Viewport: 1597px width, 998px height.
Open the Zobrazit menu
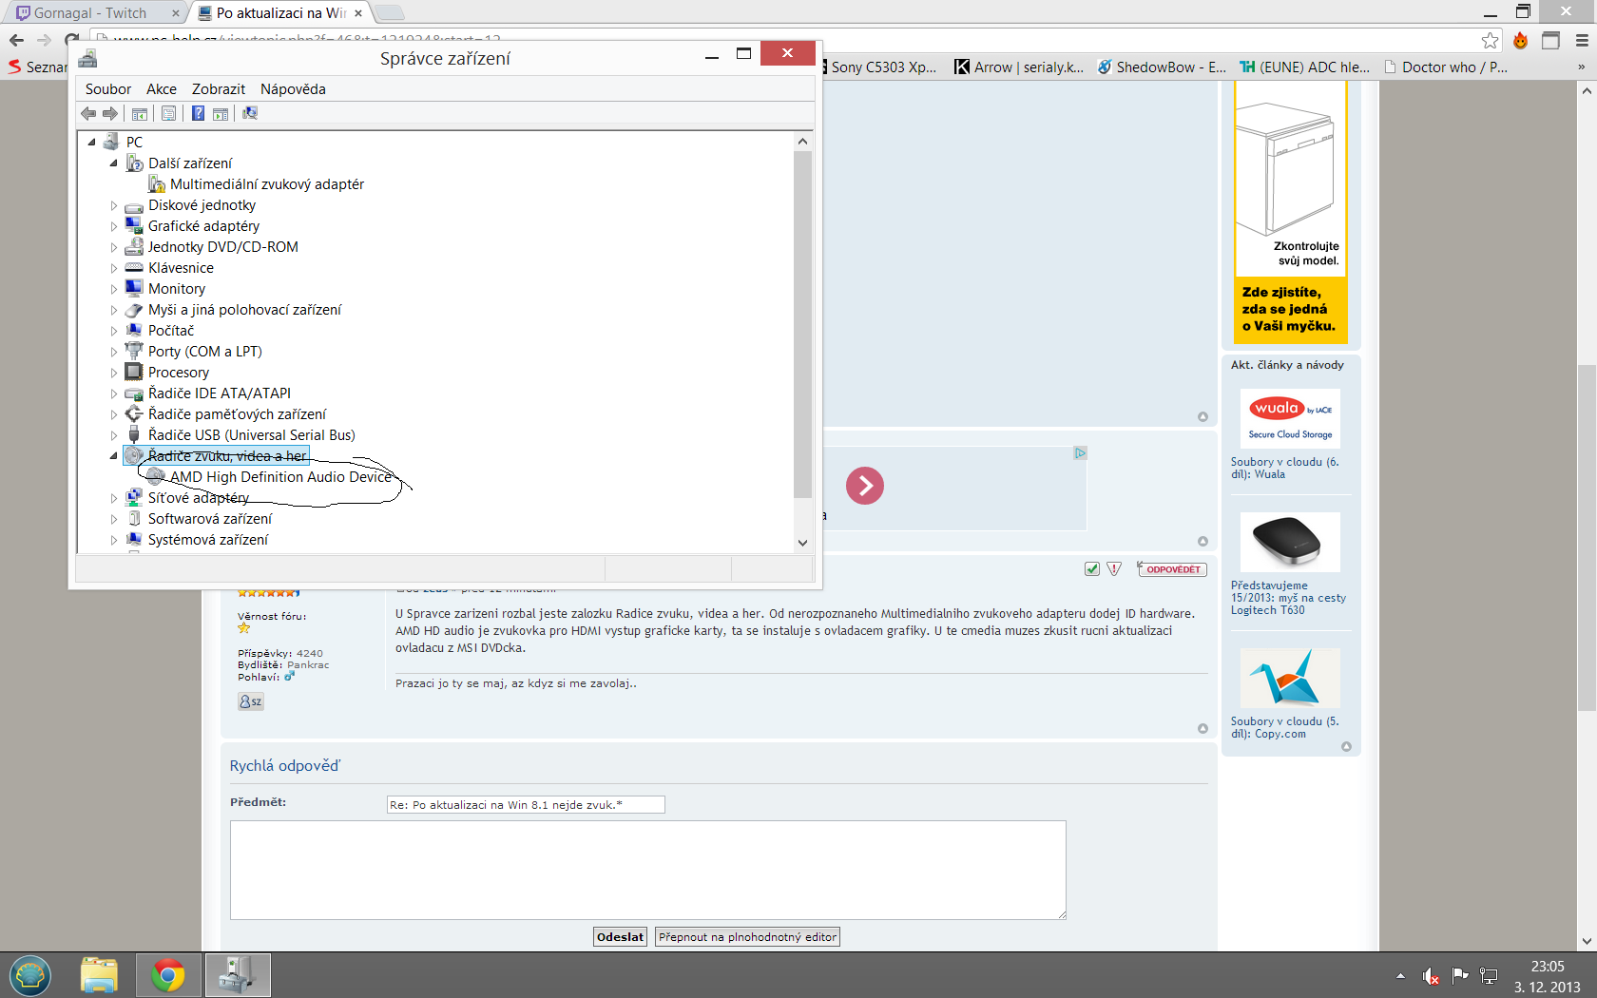[x=219, y=89]
